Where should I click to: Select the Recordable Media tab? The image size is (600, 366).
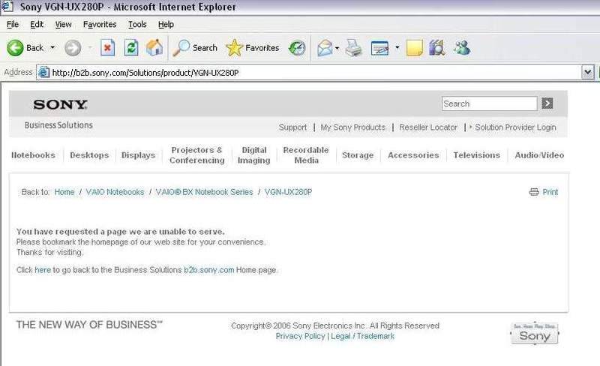click(306, 155)
